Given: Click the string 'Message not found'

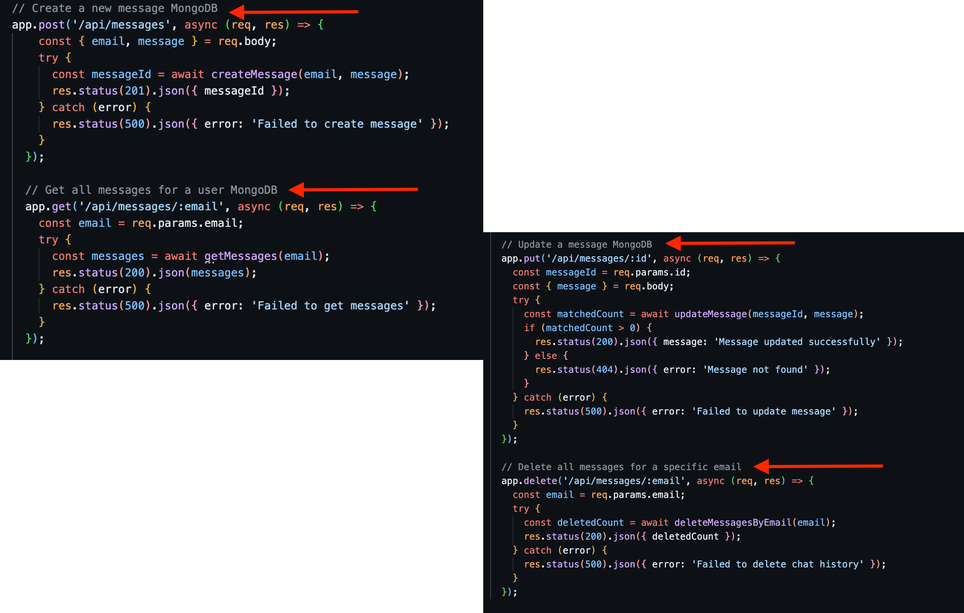Looking at the screenshot, I should [755, 370].
